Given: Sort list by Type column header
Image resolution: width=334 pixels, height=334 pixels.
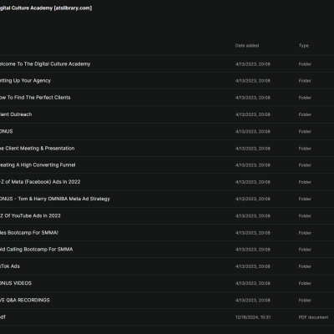Looking at the screenshot, I should [x=304, y=46].
